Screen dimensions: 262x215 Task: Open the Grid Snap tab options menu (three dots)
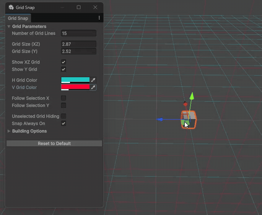99,18
